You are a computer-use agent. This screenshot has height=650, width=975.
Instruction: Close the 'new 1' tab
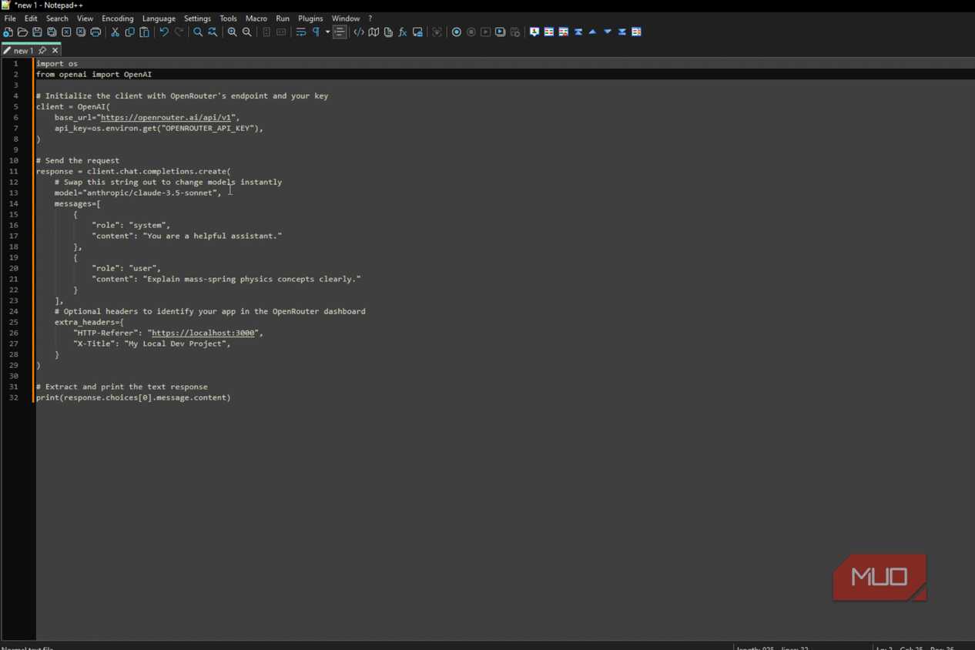pos(55,51)
